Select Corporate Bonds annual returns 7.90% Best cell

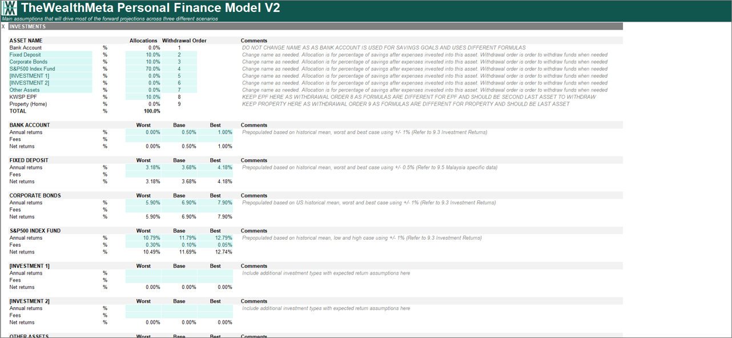(215, 203)
